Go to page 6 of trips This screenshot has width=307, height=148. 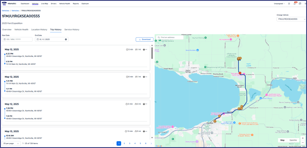click(146, 143)
